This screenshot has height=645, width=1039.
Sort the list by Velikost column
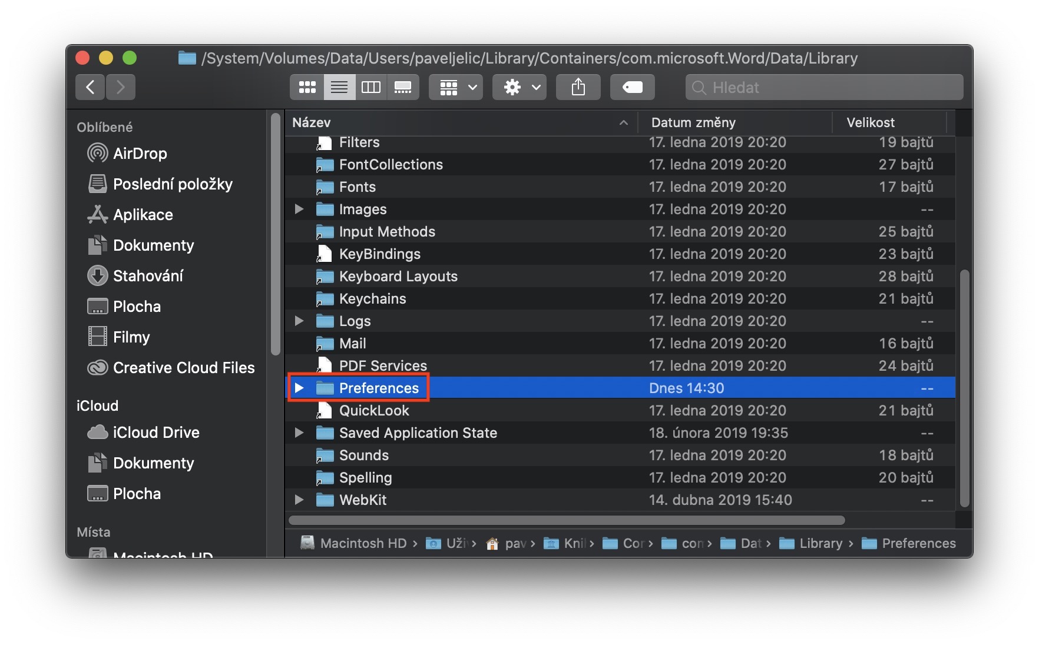coord(889,122)
